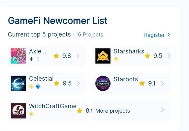This screenshot has height=131, width=189.
Task: Open the Starbots entry chevron
Action: point(163,83)
